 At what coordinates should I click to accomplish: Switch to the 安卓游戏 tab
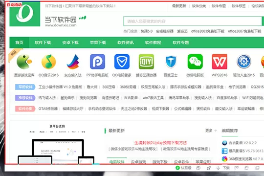[x=138, y=162]
